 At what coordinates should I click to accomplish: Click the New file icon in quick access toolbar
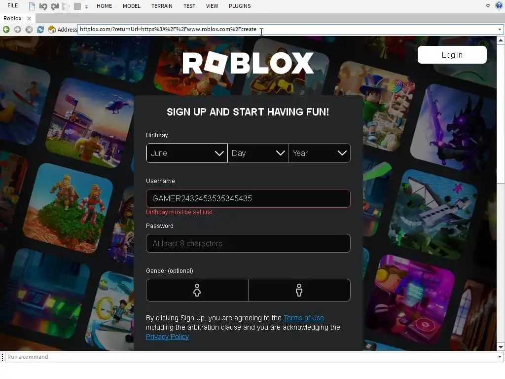pyautogui.click(x=32, y=6)
